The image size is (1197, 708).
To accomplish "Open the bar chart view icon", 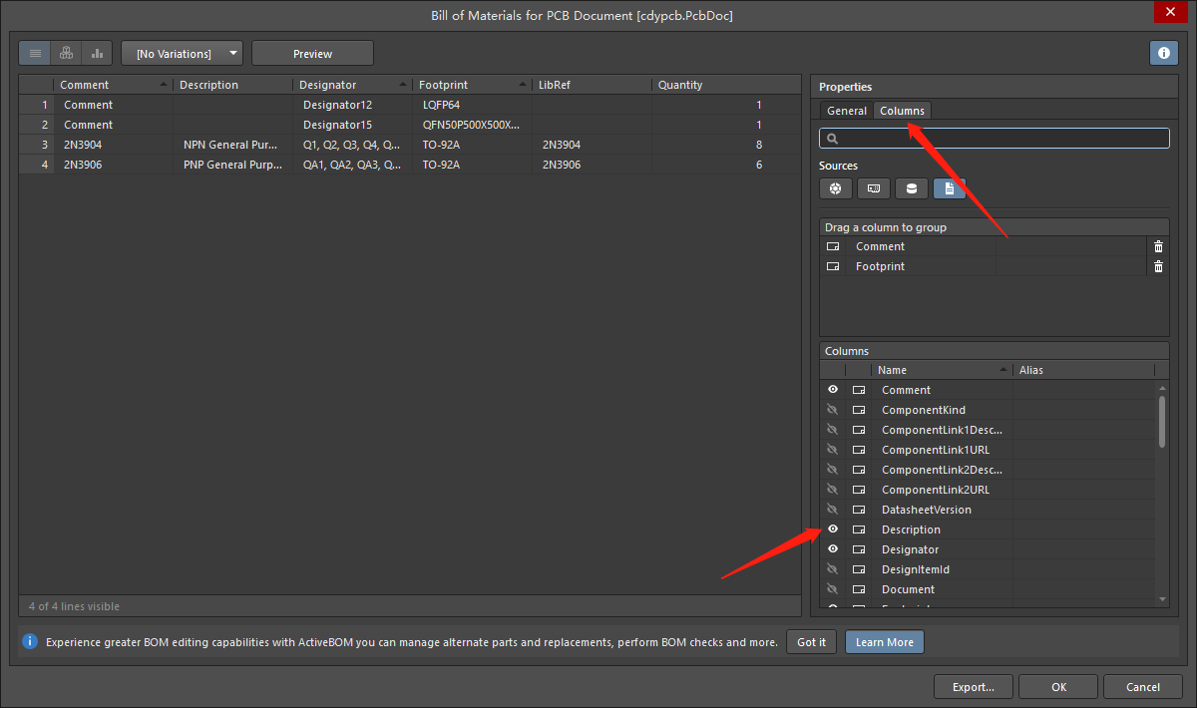I will coord(97,53).
